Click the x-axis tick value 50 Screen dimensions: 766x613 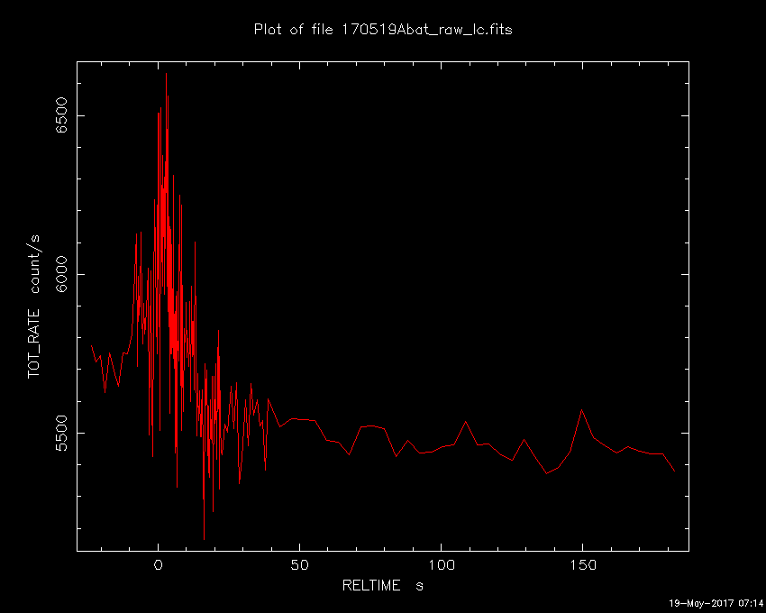pos(299,565)
